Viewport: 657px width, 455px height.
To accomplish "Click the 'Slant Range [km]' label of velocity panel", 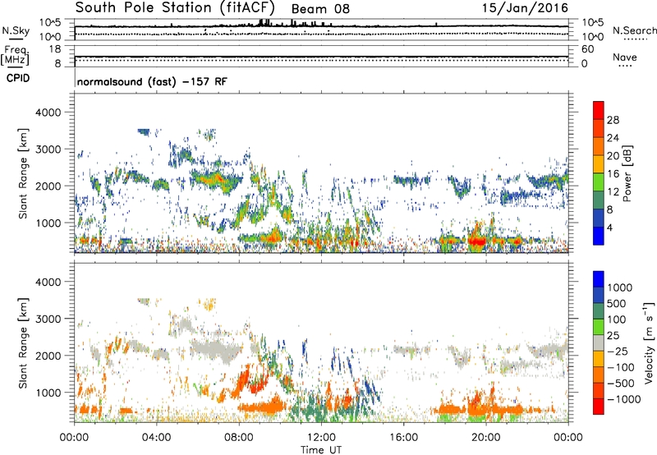I will 23,343.
